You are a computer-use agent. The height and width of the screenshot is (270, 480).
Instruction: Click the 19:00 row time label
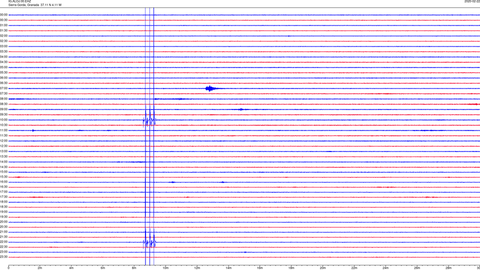pyautogui.click(x=3, y=212)
